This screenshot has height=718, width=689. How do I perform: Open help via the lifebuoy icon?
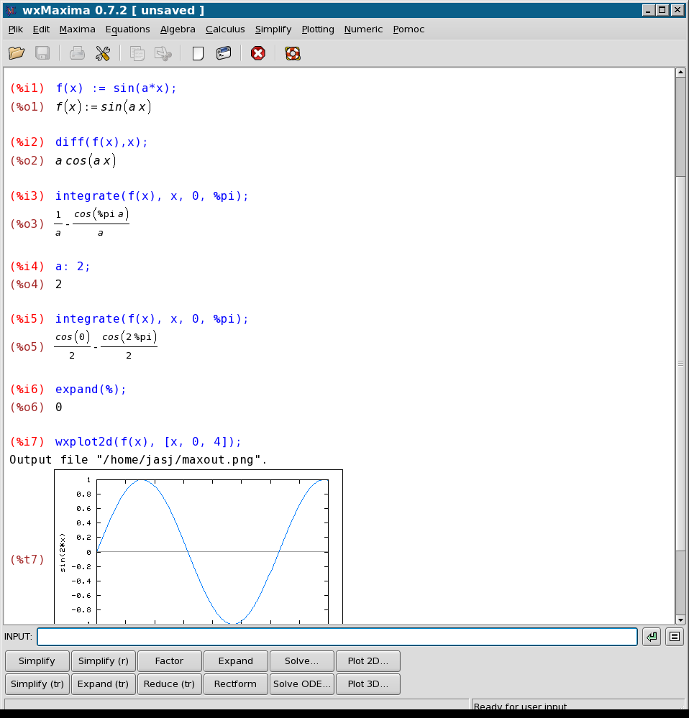tap(292, 53)
